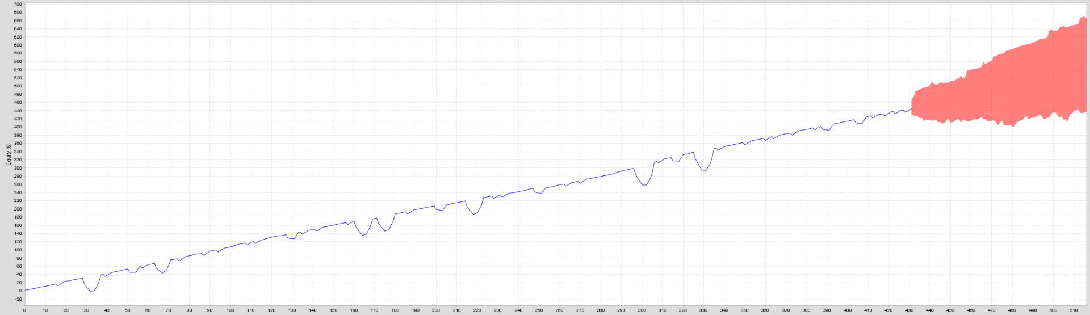Click the 510 label on the horizontal axis
The width and height of the screenshot is (1090, 315).
(1074, 310)
